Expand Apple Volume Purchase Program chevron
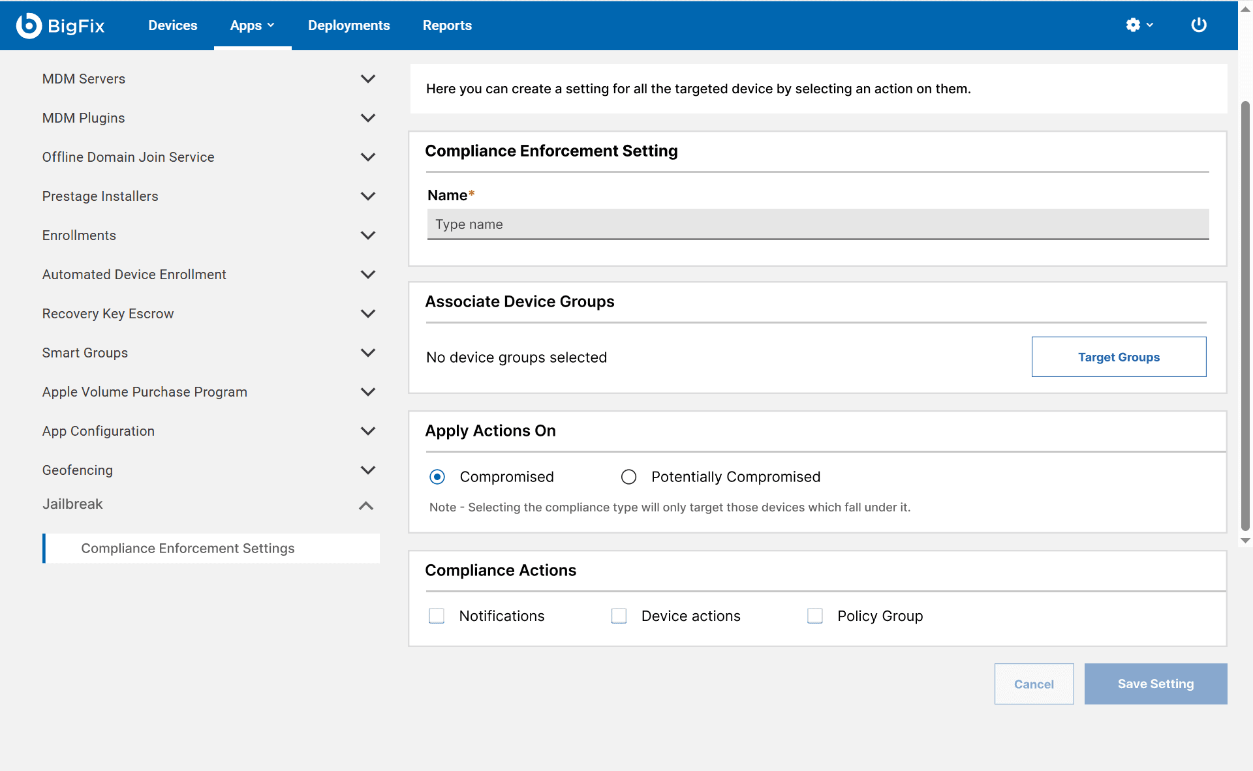Image resolution: width=1253 pixels, height=771 pixels. (368, 392)
